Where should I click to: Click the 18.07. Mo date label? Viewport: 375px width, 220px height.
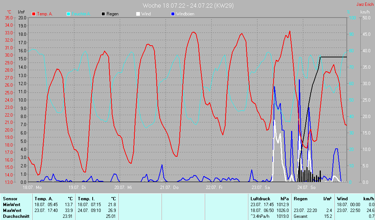(32, 187)
